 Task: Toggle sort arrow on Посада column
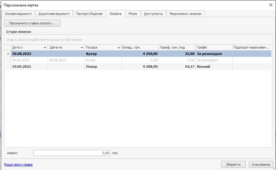pos(119,48)
